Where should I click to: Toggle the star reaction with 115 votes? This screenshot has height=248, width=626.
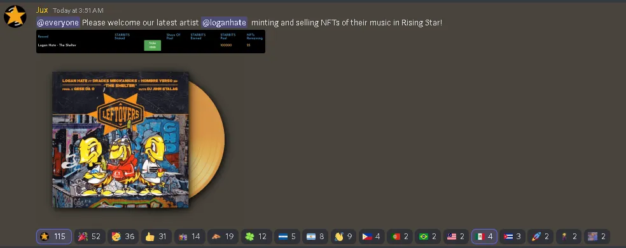[54, 237]
